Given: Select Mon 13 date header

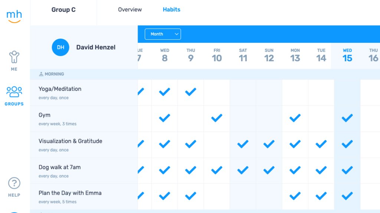Looking at the screenshot, I should (x=295, y=55).
